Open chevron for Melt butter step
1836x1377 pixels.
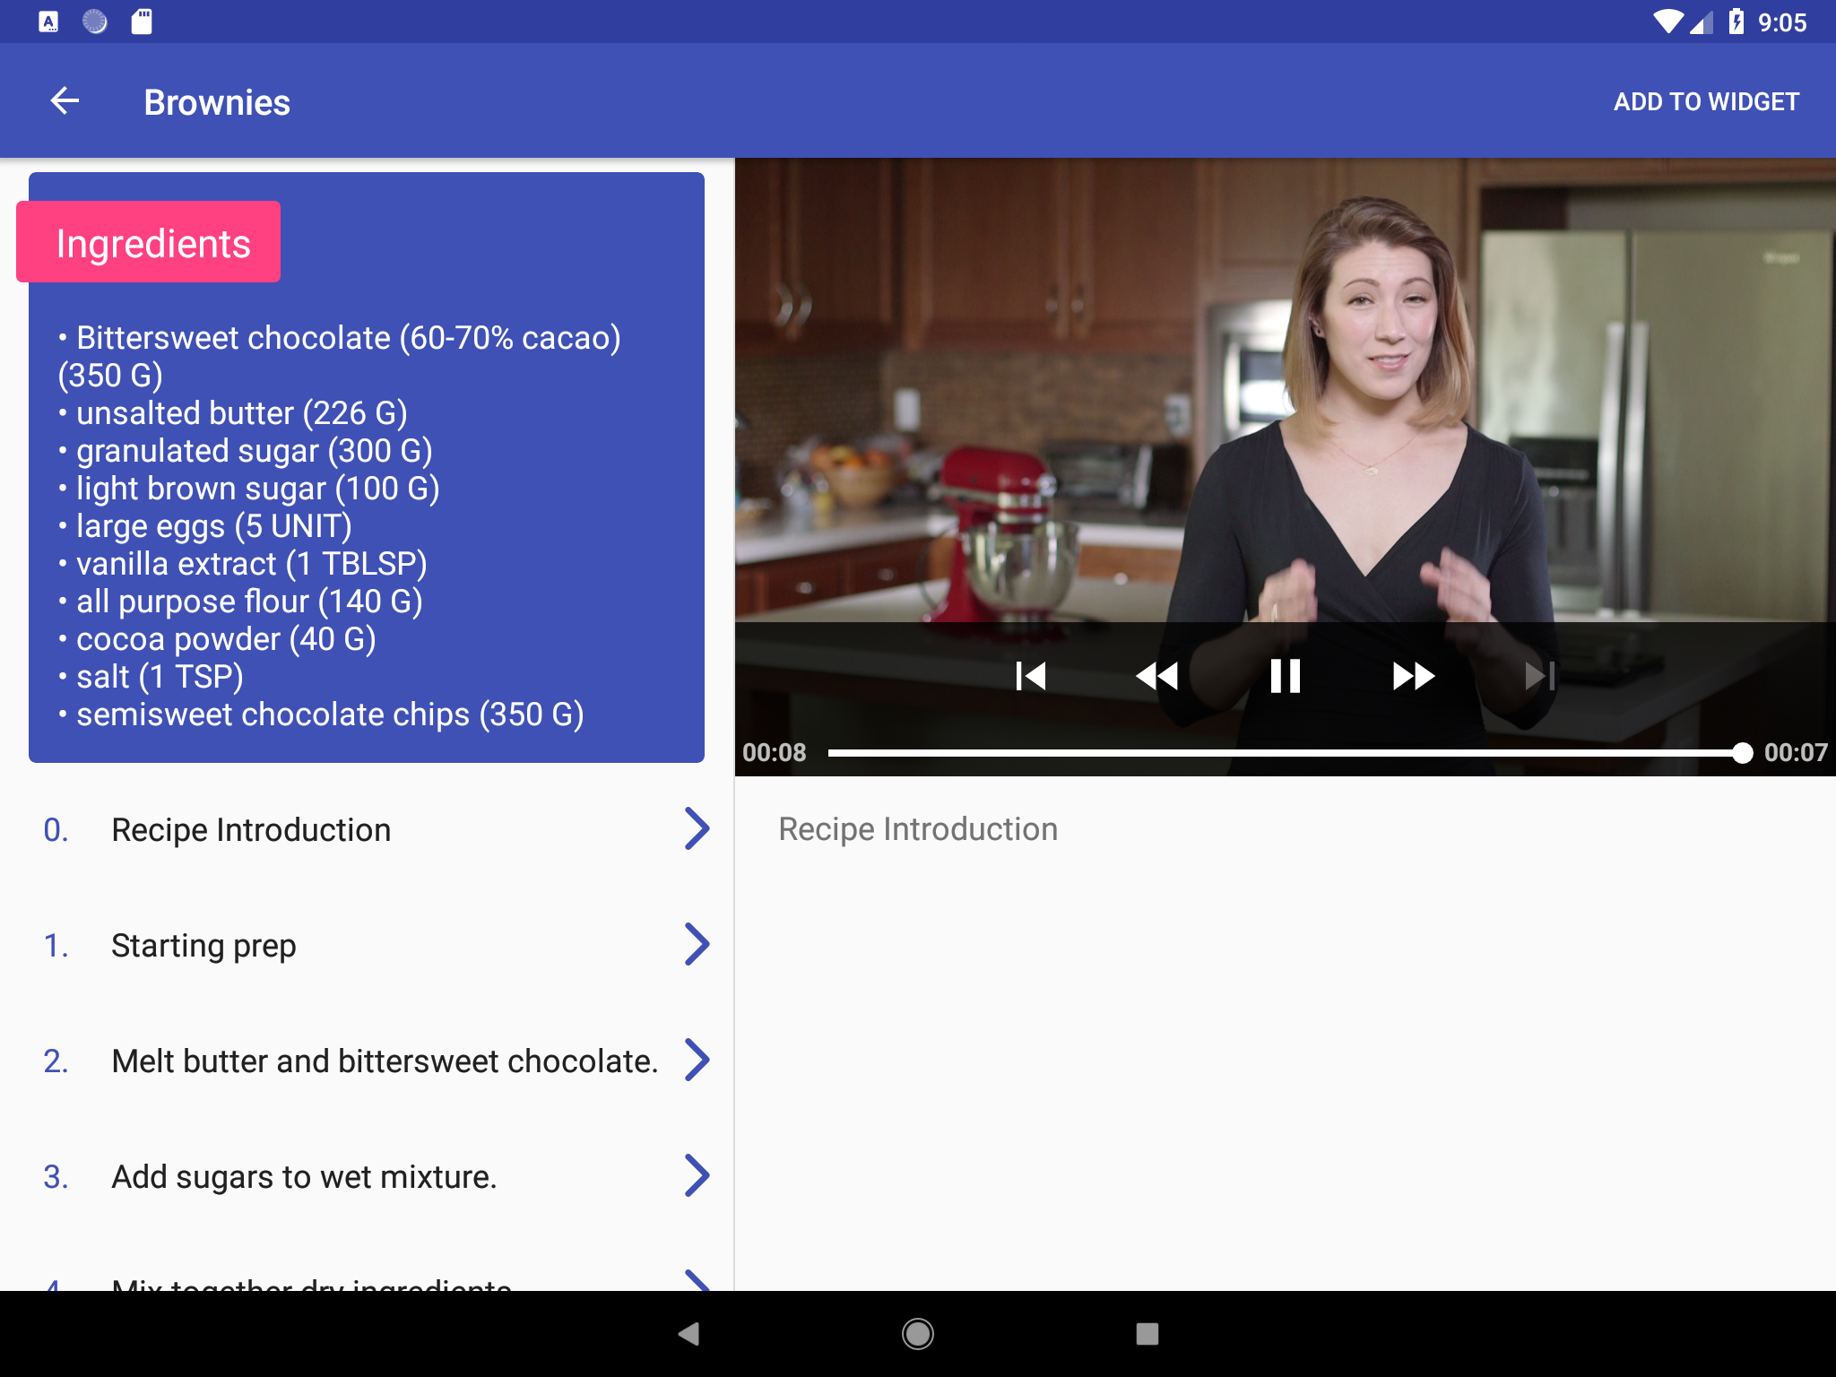697,1060
